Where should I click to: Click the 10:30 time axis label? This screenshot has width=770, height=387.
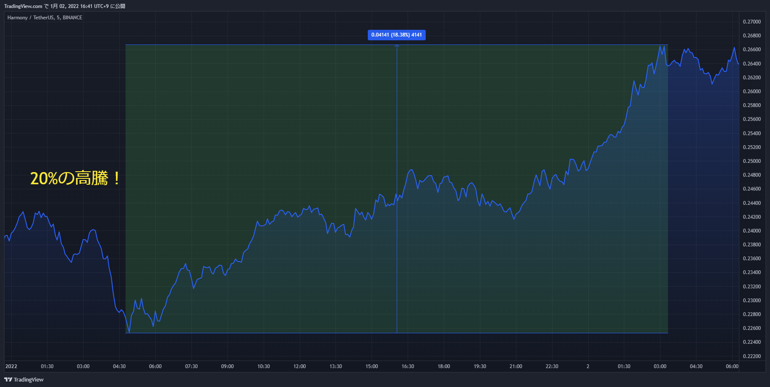[x=264, y=366]
